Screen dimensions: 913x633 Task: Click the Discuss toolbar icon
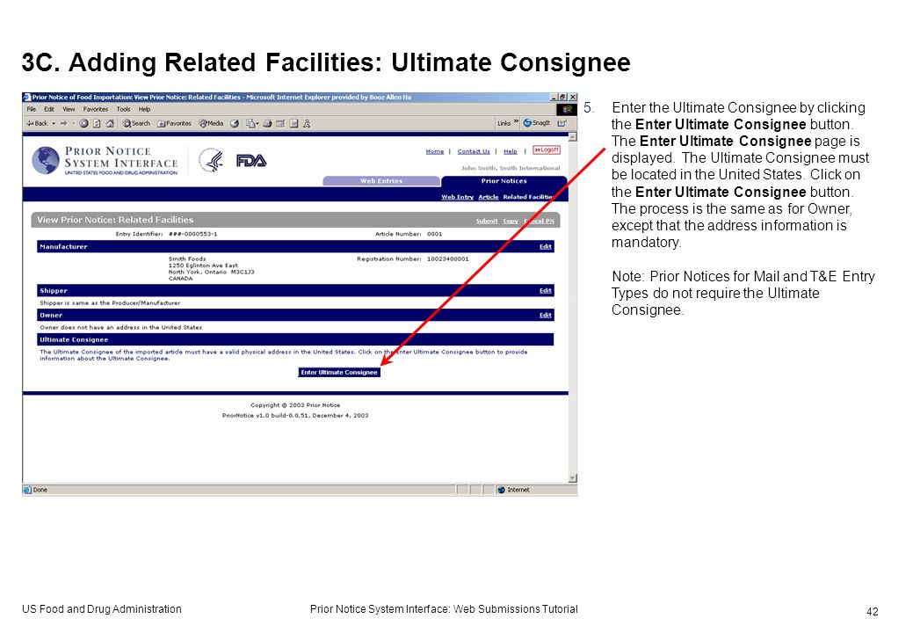pyautogui.click(x=293, y=123)
